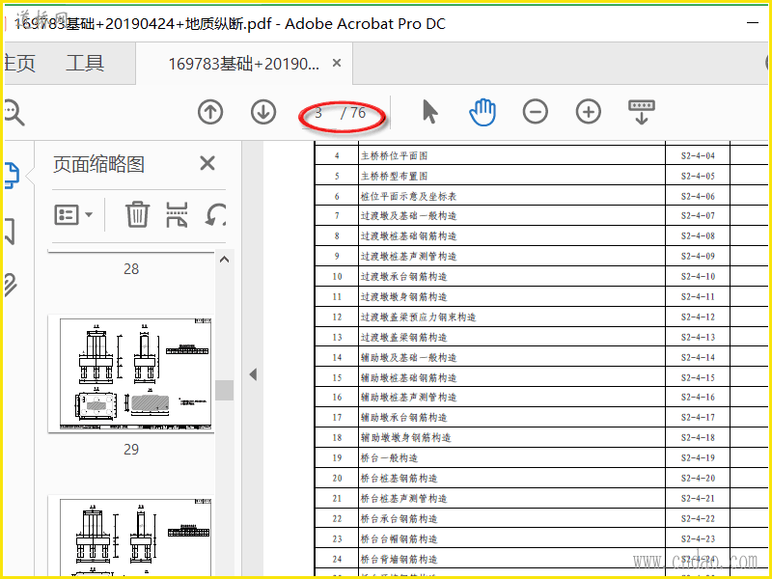Click row 辅助墩及基础一般构造
The image size is (772, 579).
541,357
